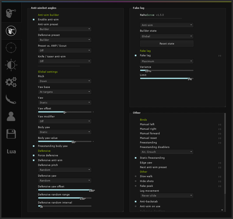This screenshot has height=219, width=233.
Task: Click minus stepper beside Body yaw value
Action: (x=37, y=142)
